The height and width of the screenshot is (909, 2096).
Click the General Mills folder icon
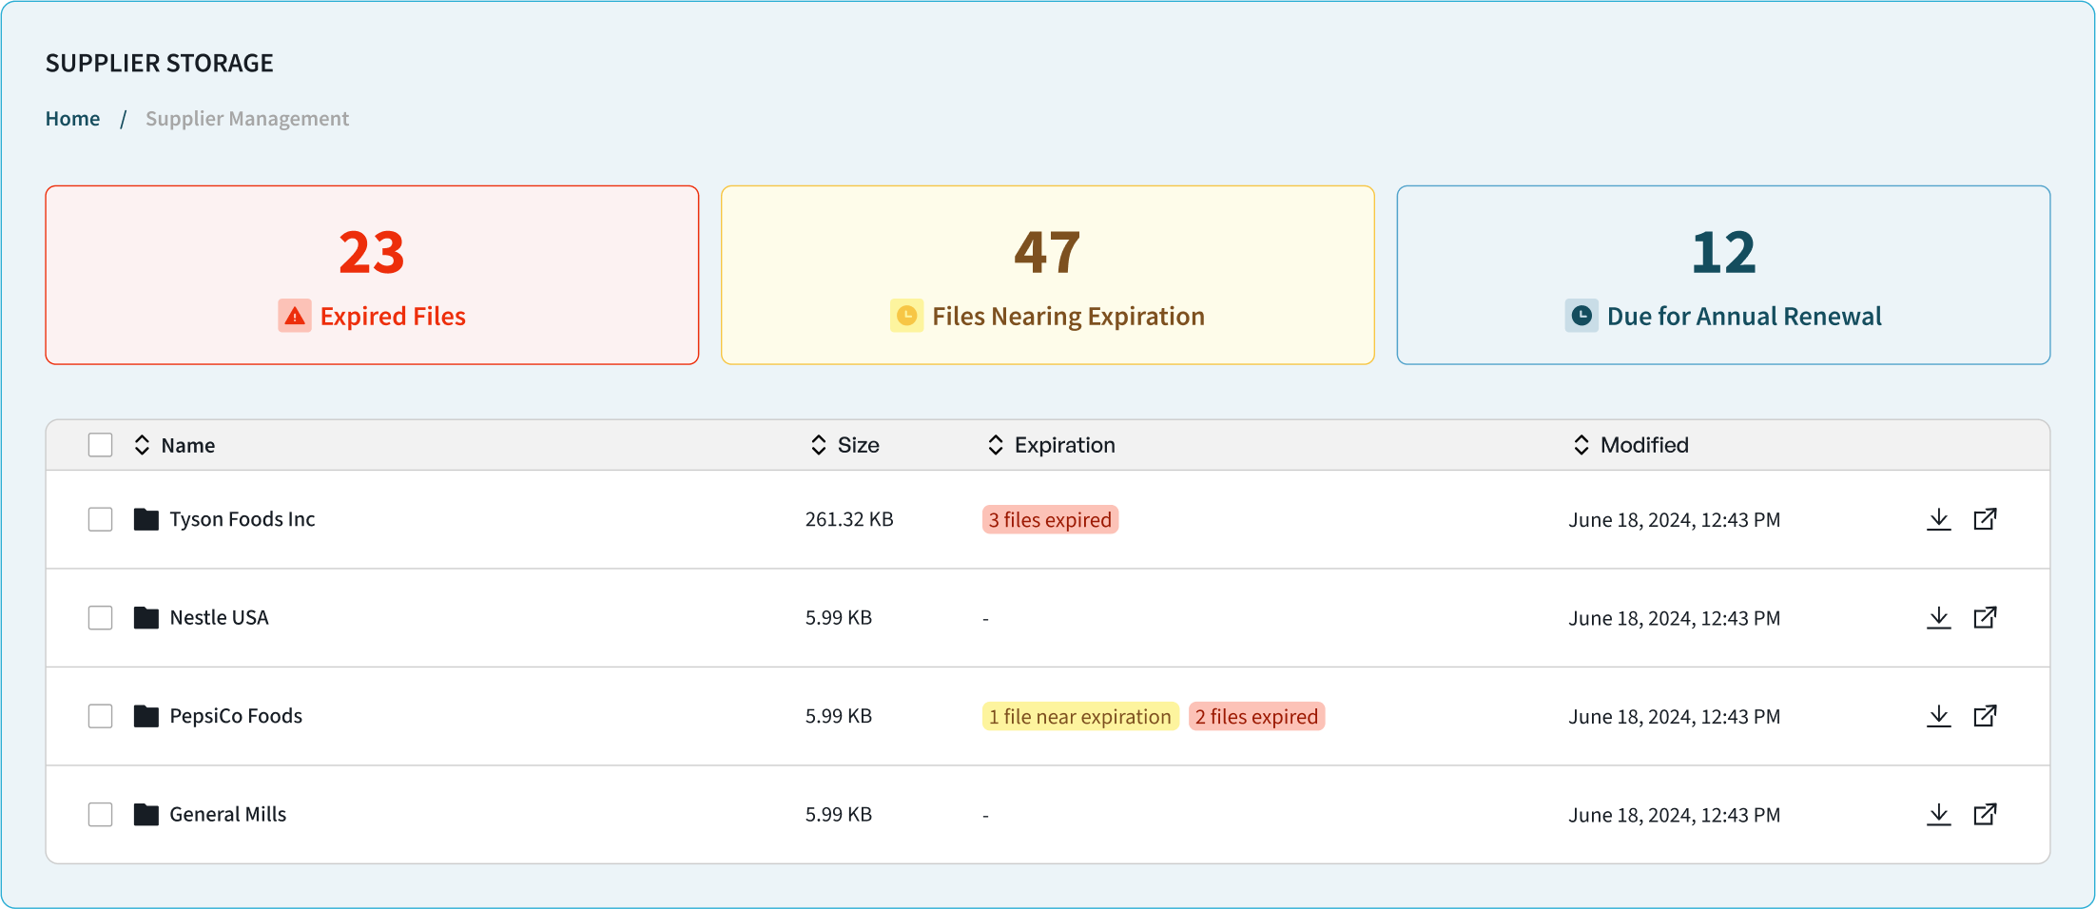(x=146, y=815)
